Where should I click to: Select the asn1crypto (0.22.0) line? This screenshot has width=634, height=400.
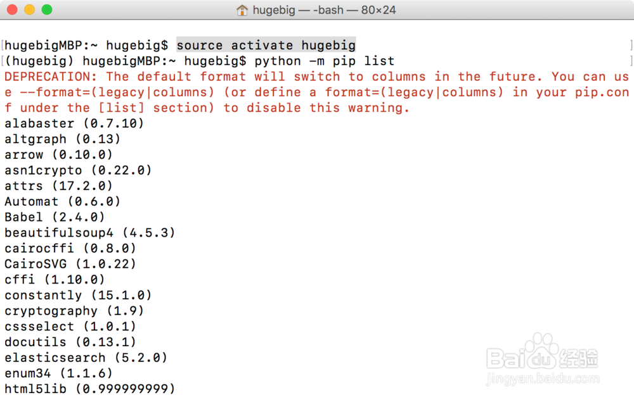pyautogui.click(x=78, y=170)
